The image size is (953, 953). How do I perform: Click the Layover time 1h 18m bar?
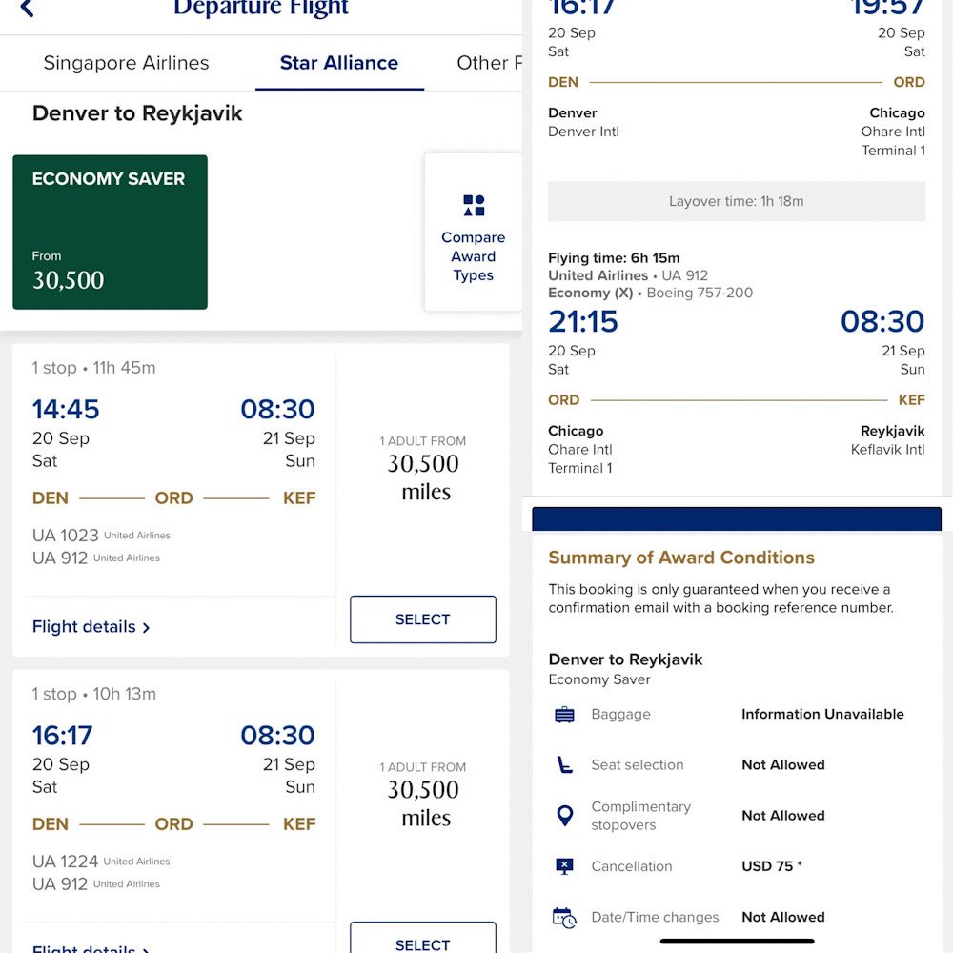pyautogui.click(x=736, y=202)
